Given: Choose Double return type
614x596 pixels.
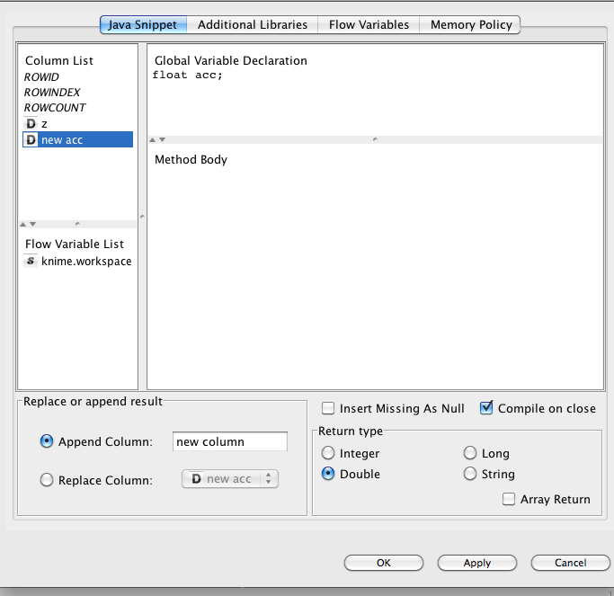Looking at the screenshot, I should [328, 474].
